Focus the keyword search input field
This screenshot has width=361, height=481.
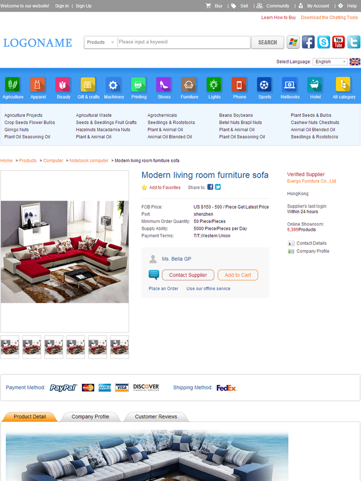coord(184,42)
